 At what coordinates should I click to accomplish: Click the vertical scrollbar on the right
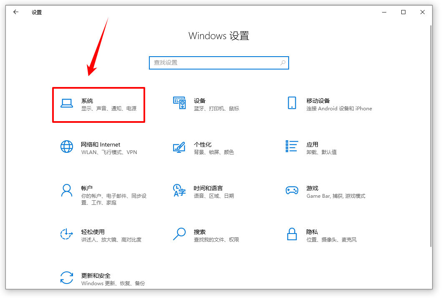431,135
